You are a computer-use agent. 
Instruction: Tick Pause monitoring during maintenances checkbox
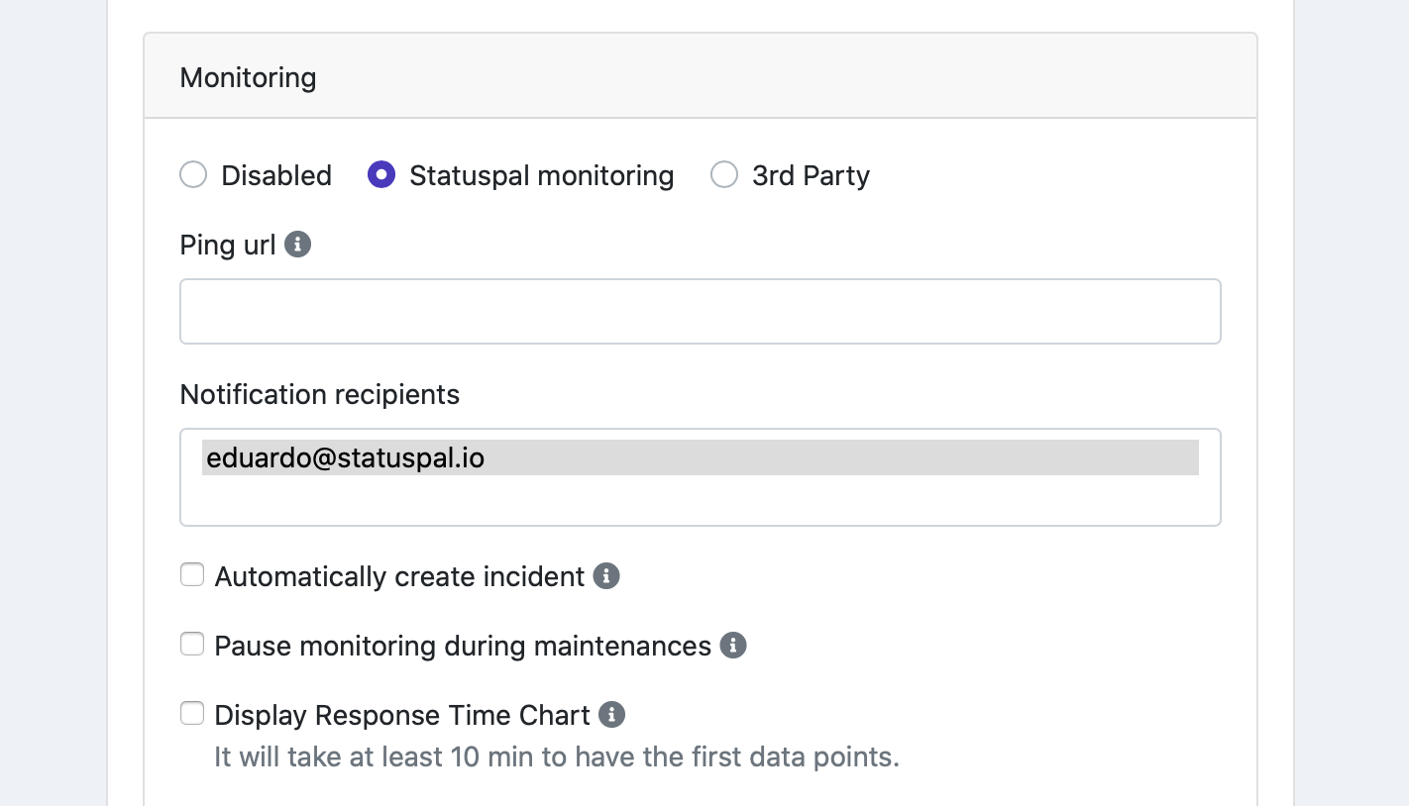[x=192, y=645]
